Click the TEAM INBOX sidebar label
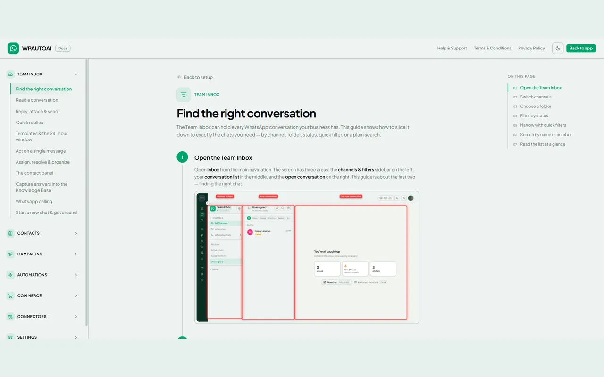Image resolution: width=604 pixels, height=377 pixels. point(30,74)
